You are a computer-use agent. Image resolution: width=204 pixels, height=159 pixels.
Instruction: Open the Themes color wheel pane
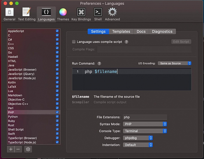coord(63,14)
